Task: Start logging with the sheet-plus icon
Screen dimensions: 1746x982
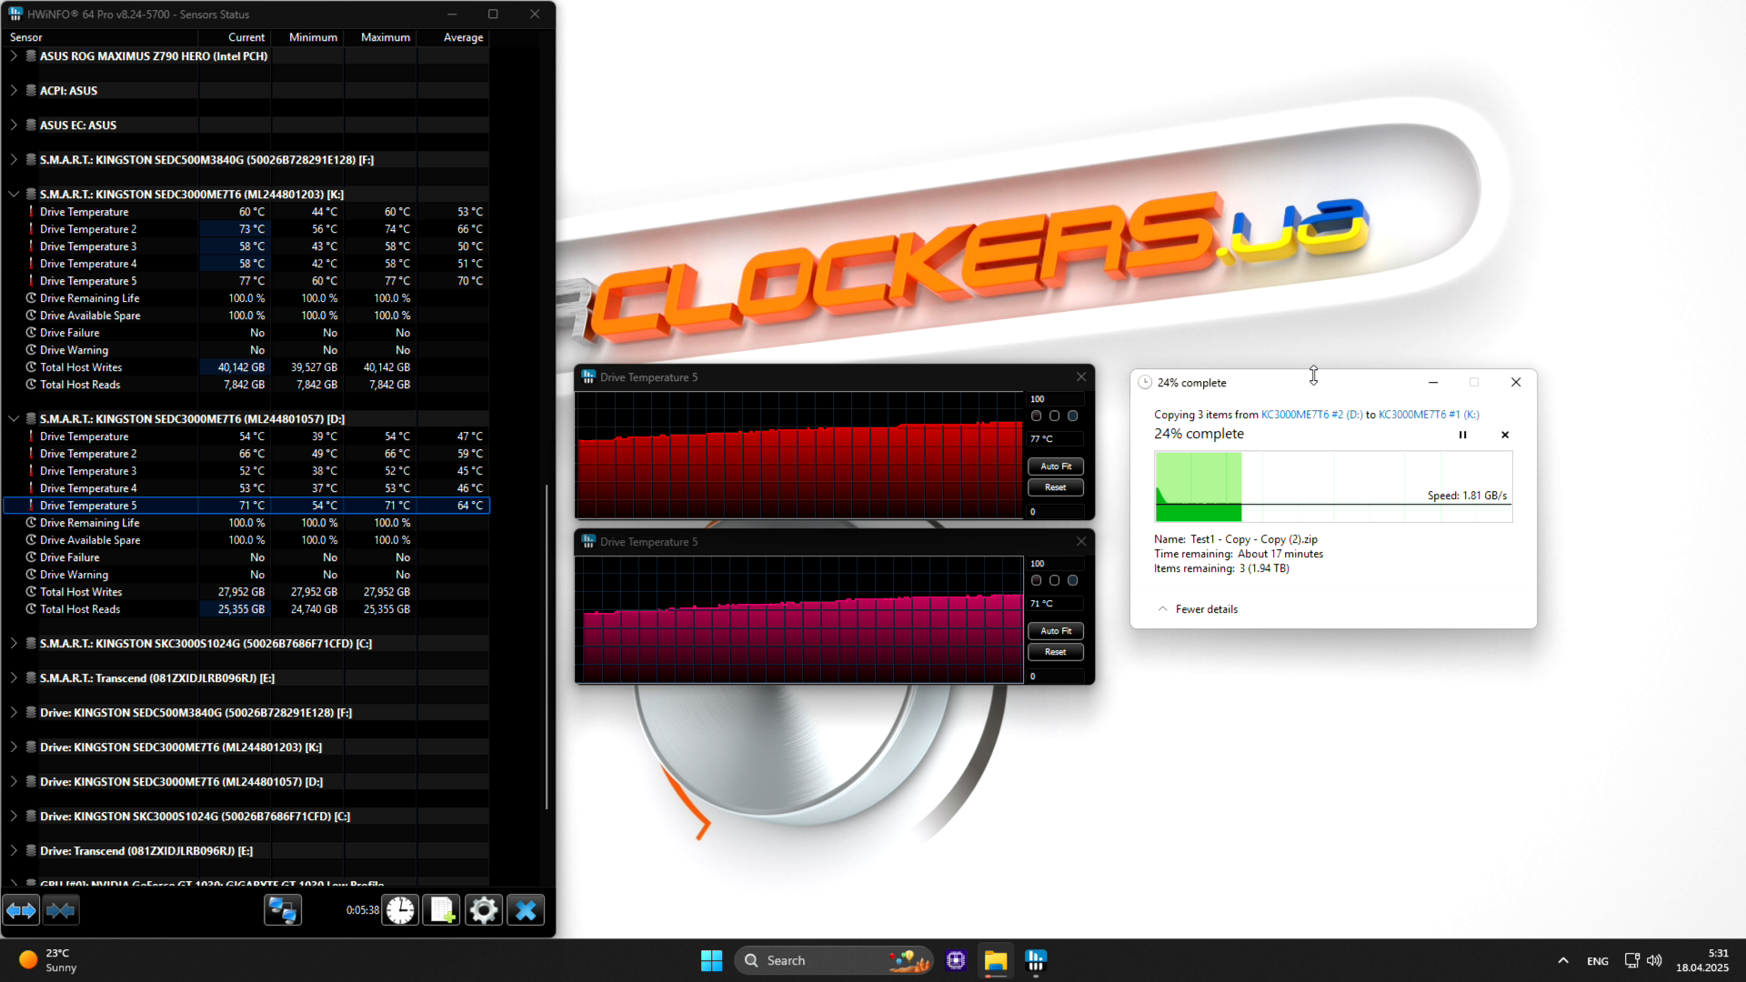Action: 443,910
